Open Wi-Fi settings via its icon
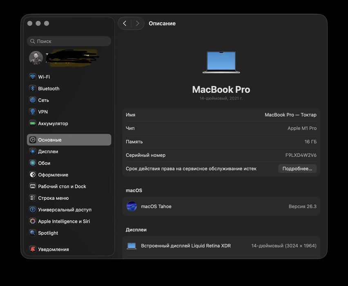Image resolution: width=348 pixels, height=286 pixels. 33,77
